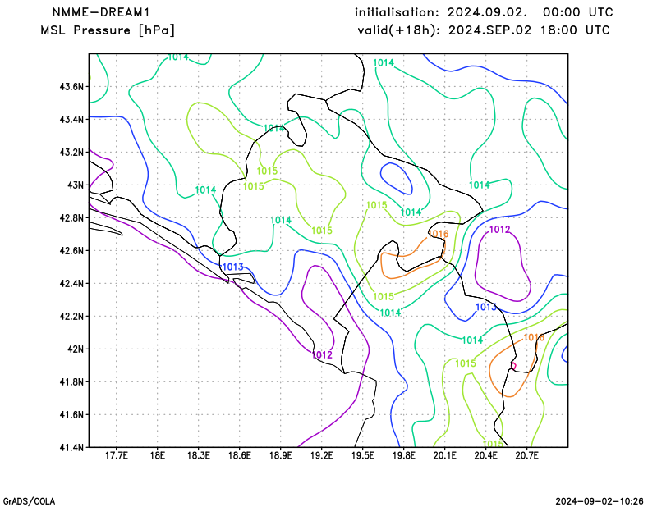Screen dimensions: 657x507
Task: Click the 43.6N latitude axis label
Action: [71, 87]
